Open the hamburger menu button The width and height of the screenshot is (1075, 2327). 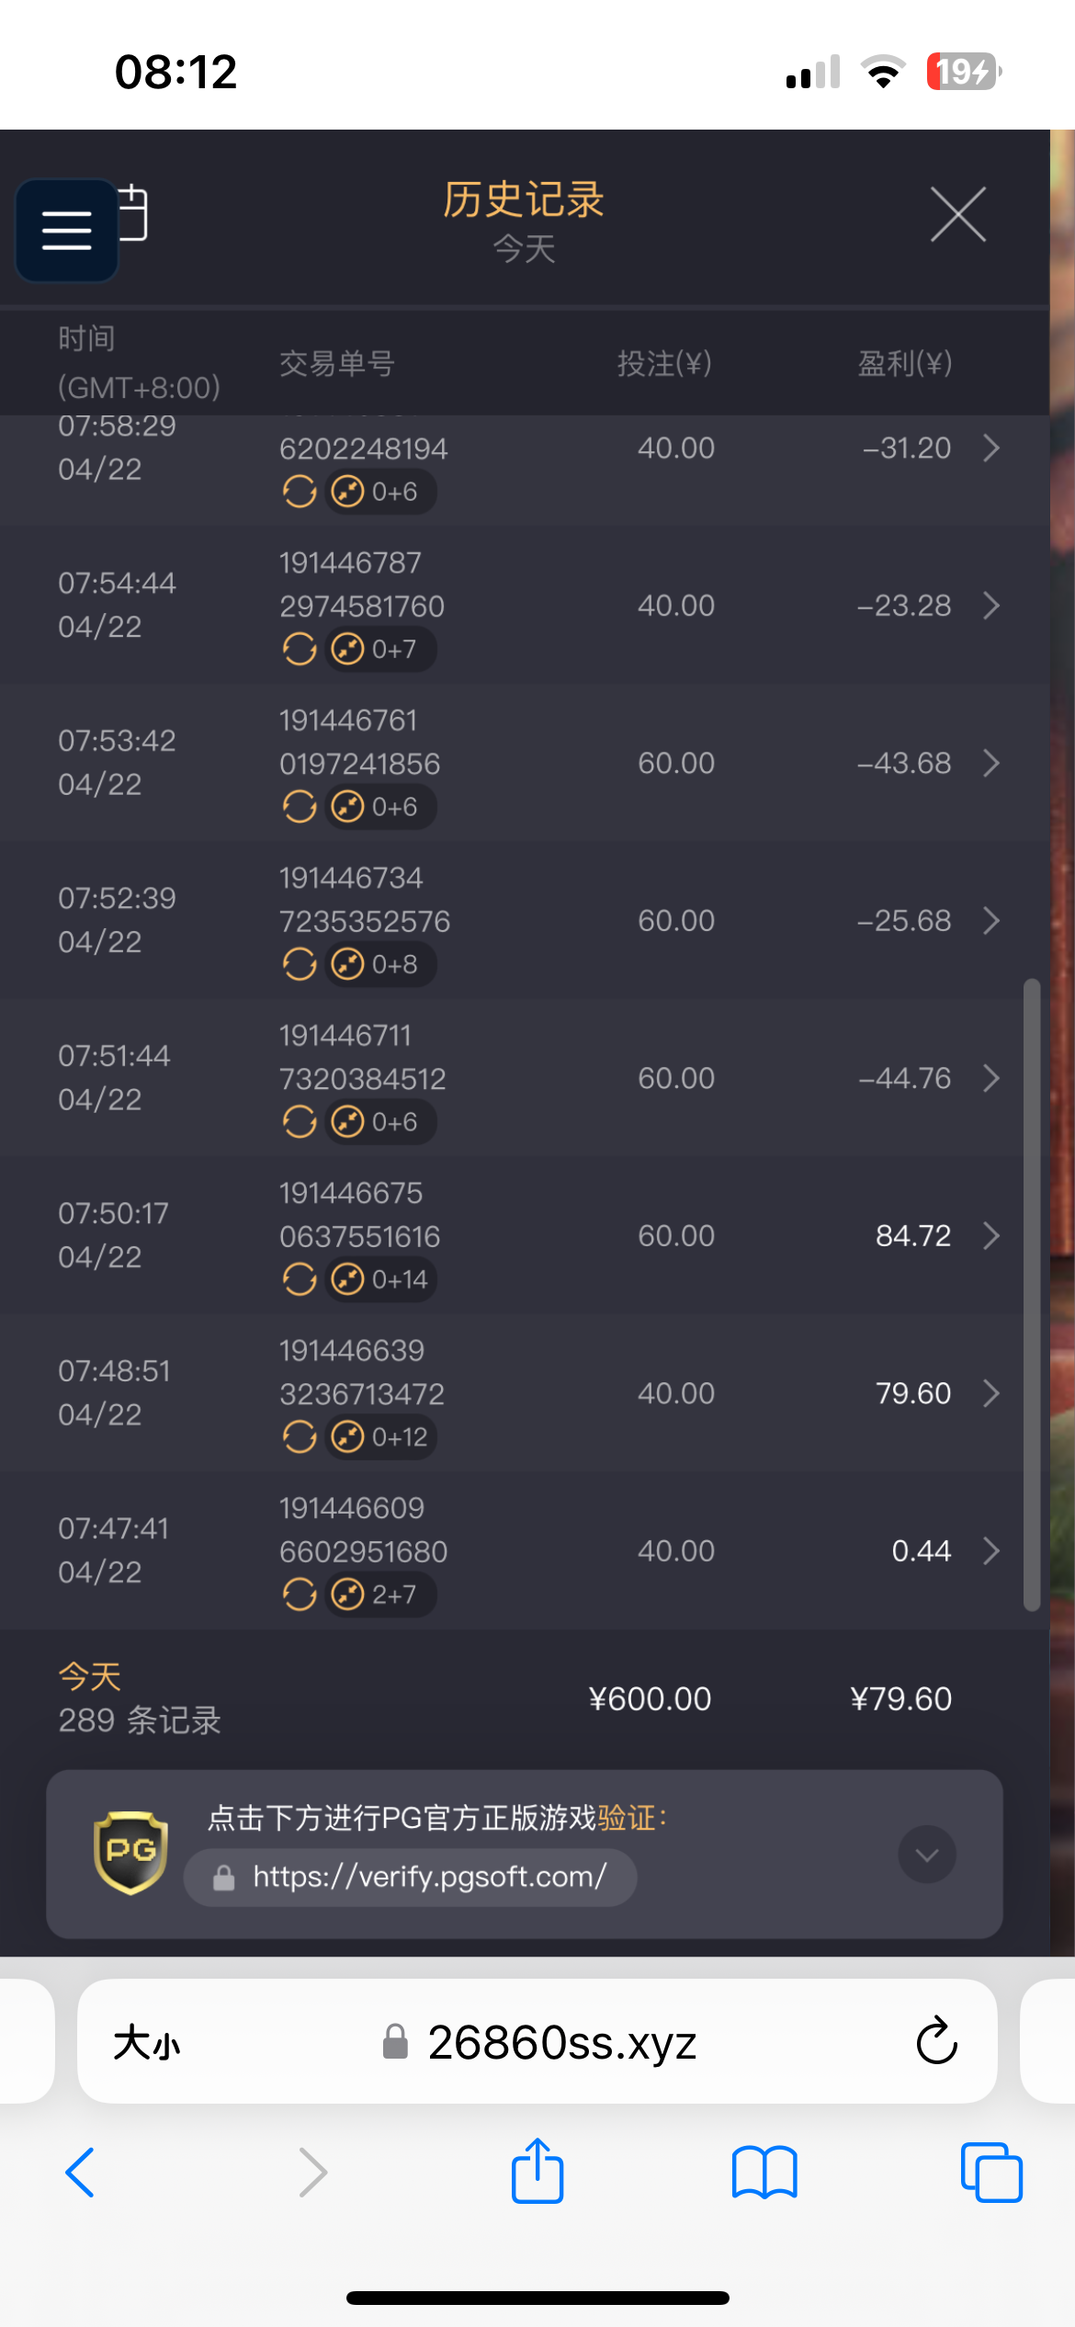(66, 230)
